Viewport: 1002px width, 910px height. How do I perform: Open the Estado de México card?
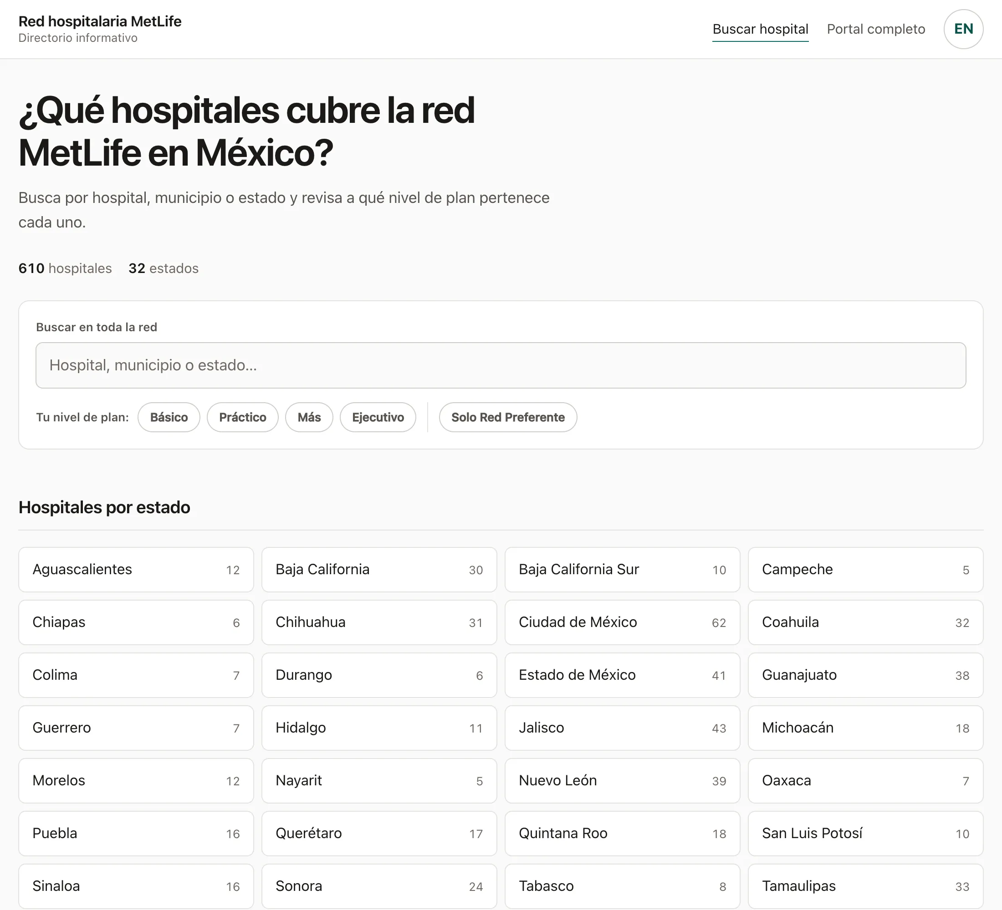pos(622,675)
